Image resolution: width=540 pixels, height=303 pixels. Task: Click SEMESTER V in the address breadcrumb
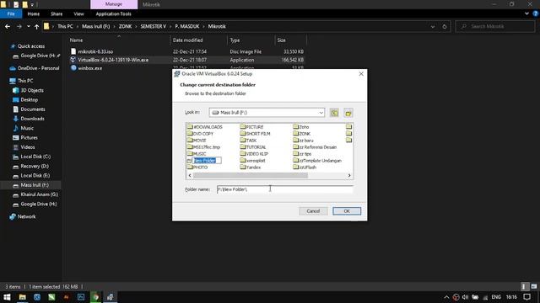[x=153, y=26]
